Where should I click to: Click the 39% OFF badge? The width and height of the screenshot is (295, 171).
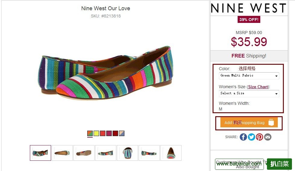[x=249, y=20]
